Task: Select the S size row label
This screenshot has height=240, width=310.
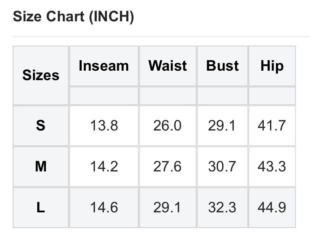Action: [41, 126]
